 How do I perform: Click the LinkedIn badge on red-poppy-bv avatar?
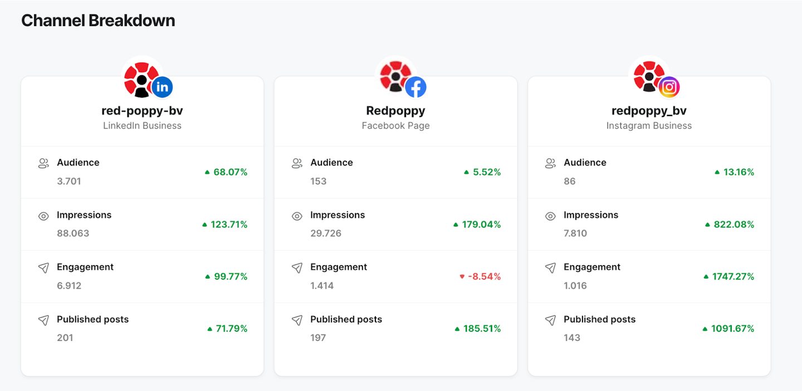162,87
